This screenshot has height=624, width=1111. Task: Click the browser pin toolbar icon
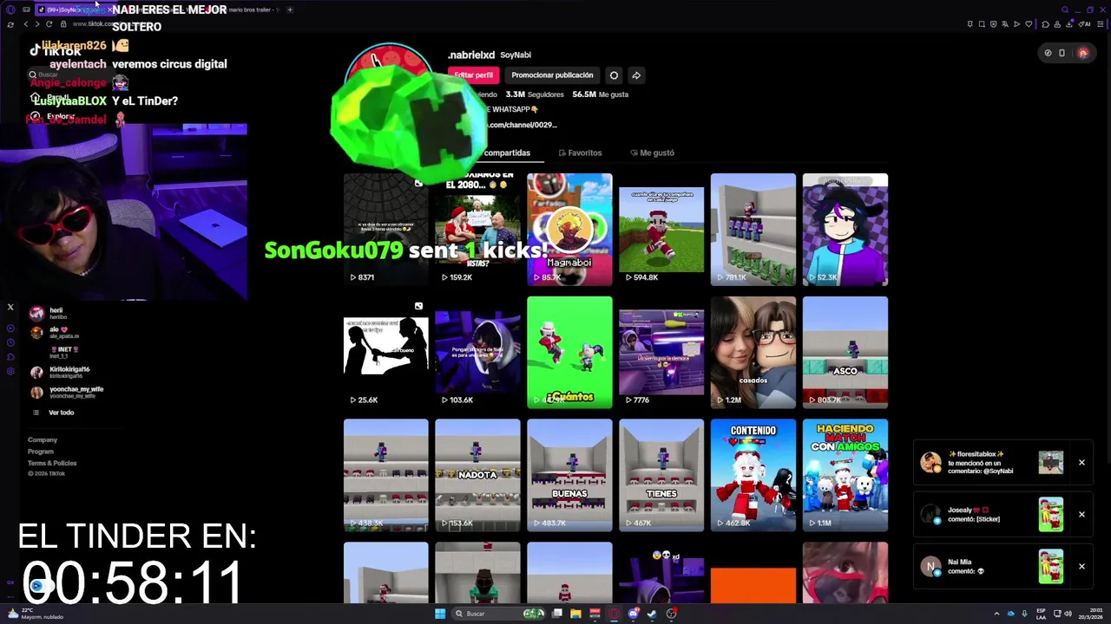[x=970, y=24]
